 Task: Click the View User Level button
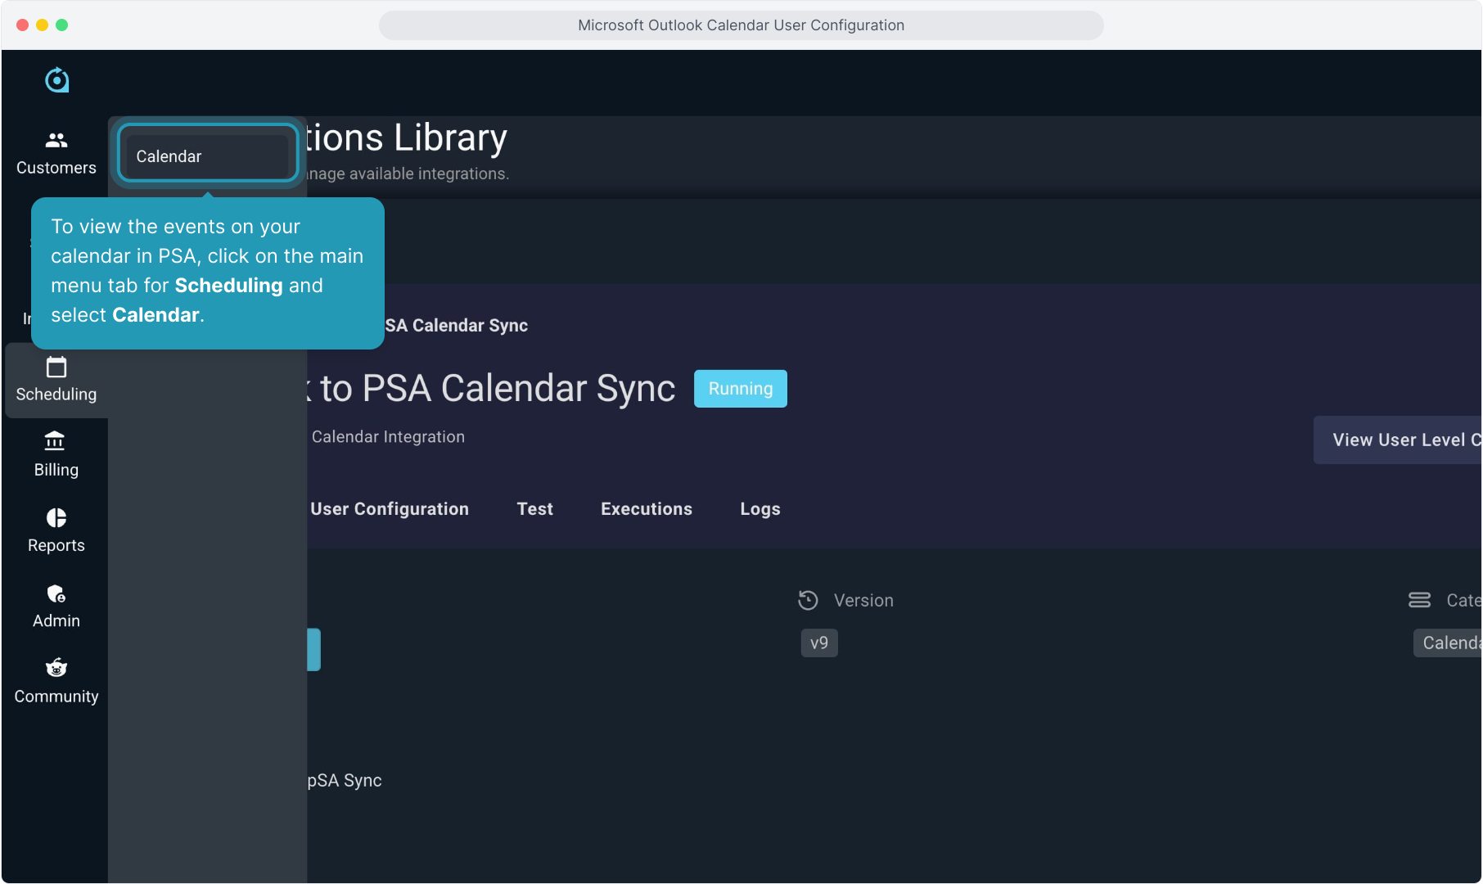tap(1398, 440)
